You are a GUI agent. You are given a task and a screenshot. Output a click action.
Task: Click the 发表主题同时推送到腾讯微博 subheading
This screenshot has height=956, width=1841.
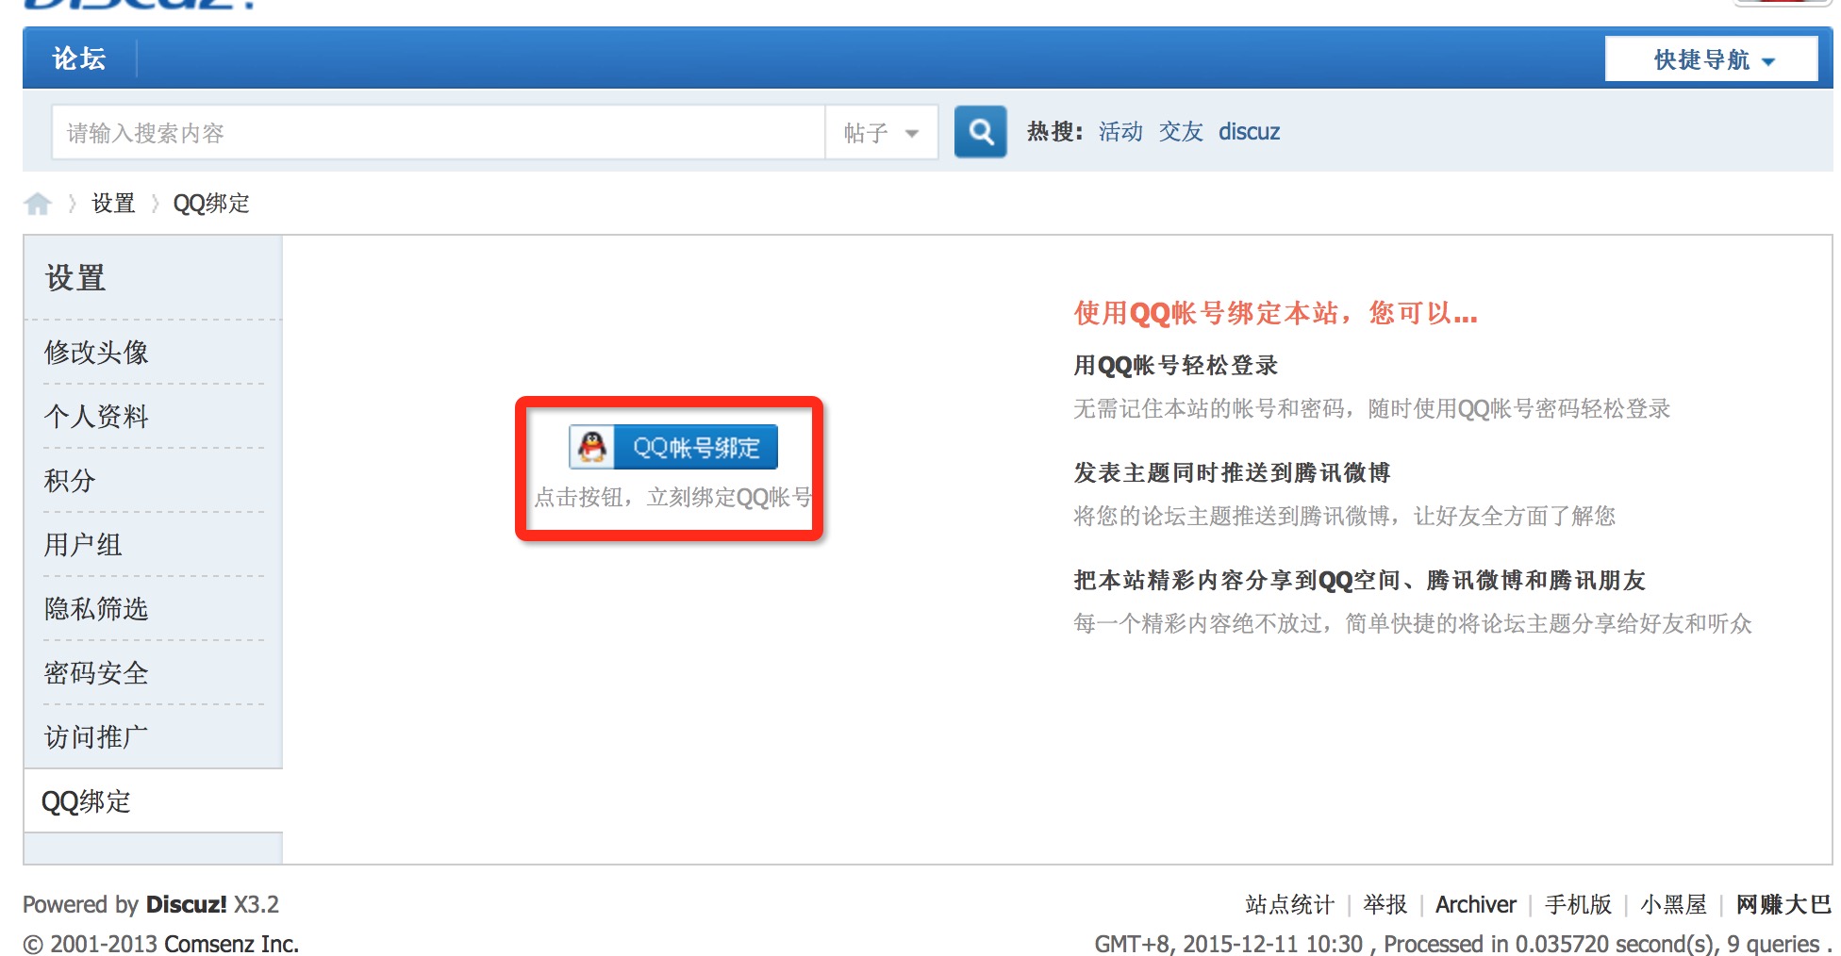tap(1233, 473)
